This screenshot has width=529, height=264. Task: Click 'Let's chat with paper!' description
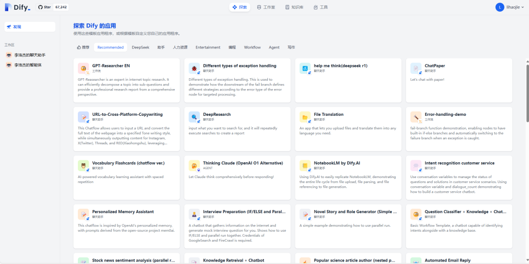coord(428,80)
